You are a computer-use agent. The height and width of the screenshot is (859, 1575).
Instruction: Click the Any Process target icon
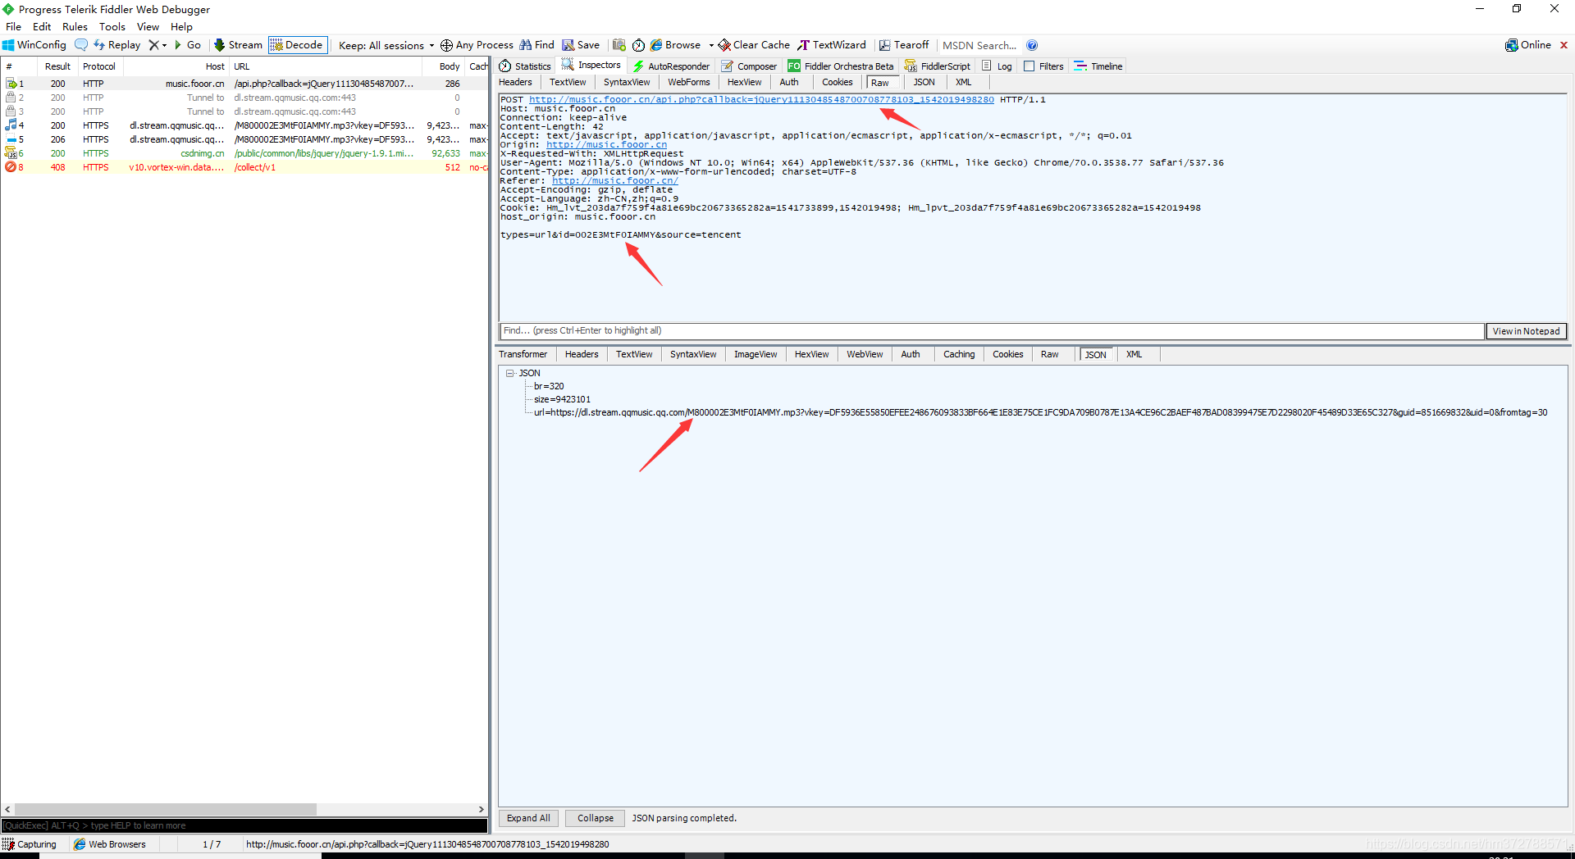click(446, 45)
